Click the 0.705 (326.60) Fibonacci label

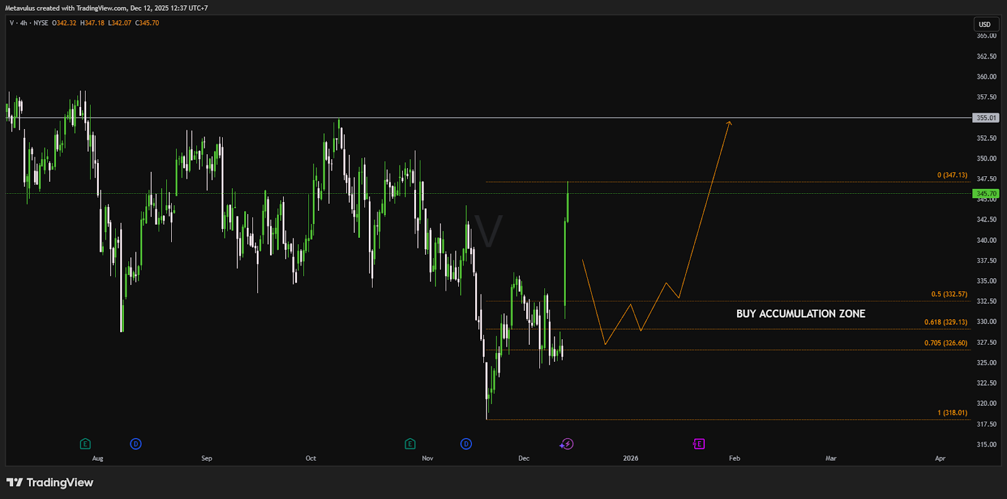click(x=945, y=343)
